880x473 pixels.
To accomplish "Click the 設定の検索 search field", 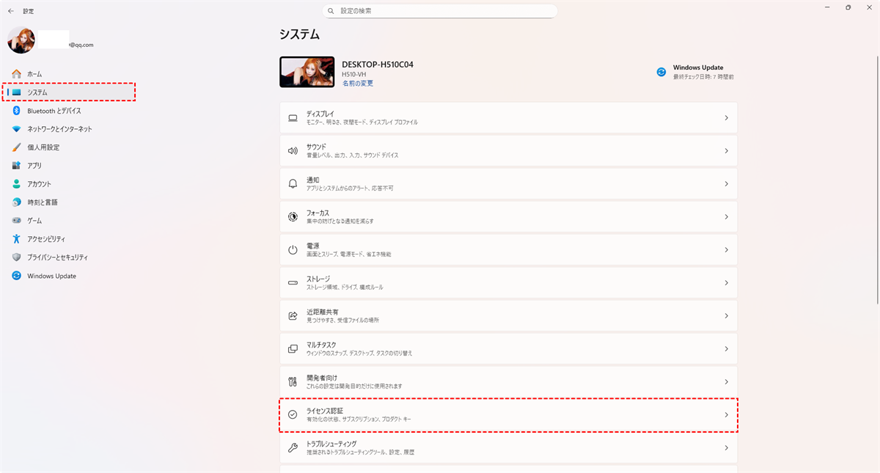I will click(x=440, y=12).
